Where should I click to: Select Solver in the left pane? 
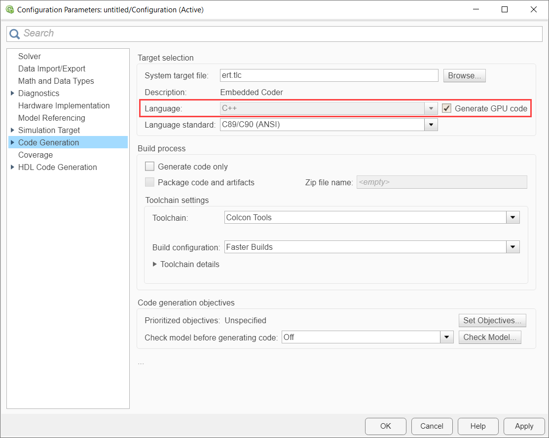[x=30, y=56]
